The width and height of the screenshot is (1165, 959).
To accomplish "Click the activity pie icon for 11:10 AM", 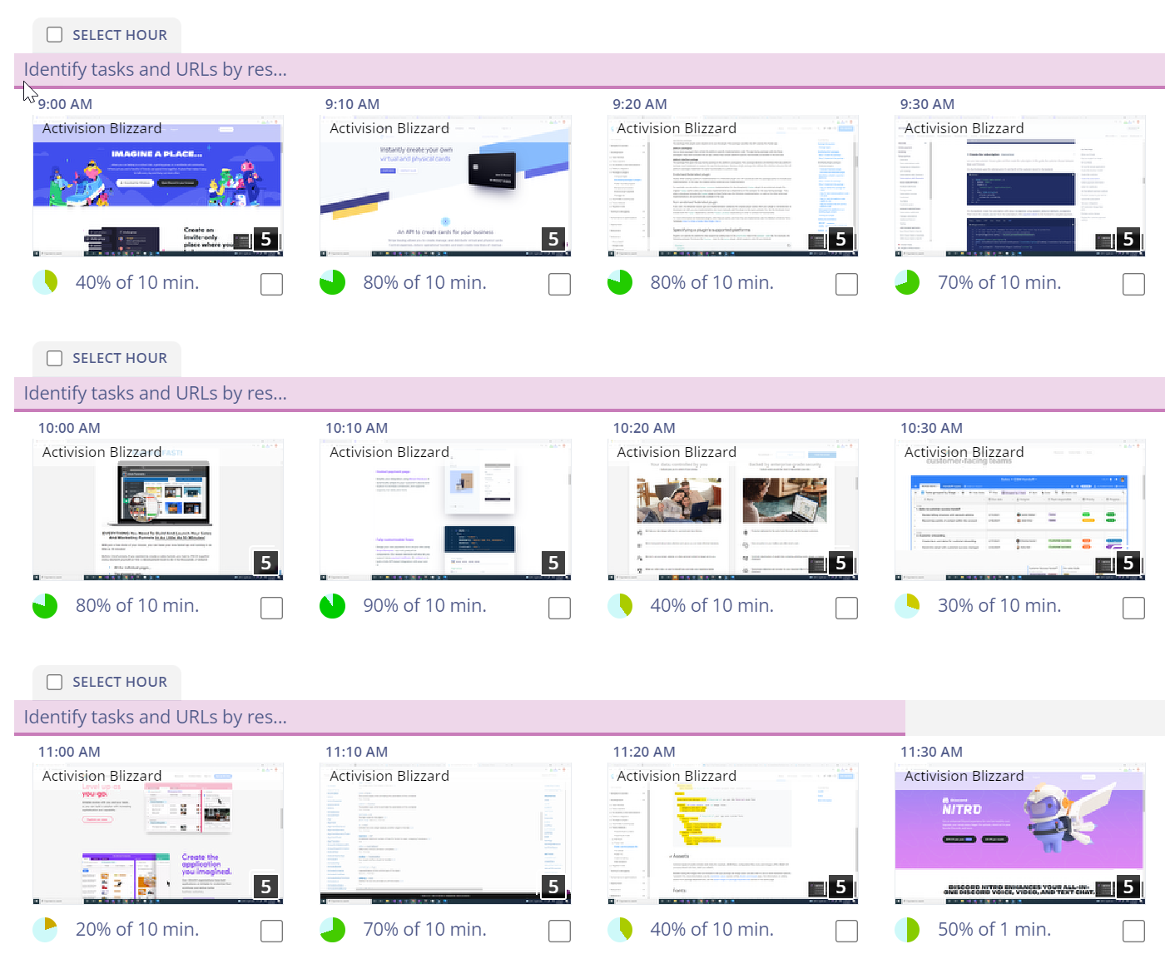I will click(x=333, y=930).
